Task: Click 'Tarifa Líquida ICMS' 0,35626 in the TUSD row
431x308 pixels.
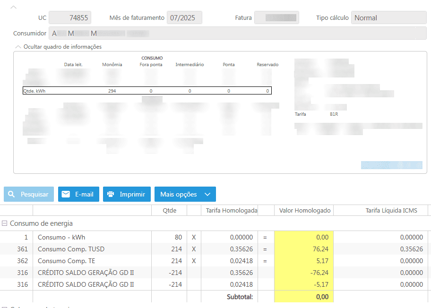Action: [411, 249]
